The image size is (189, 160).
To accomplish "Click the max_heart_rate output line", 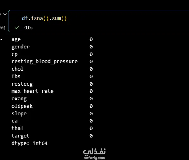I will [52, 91].
